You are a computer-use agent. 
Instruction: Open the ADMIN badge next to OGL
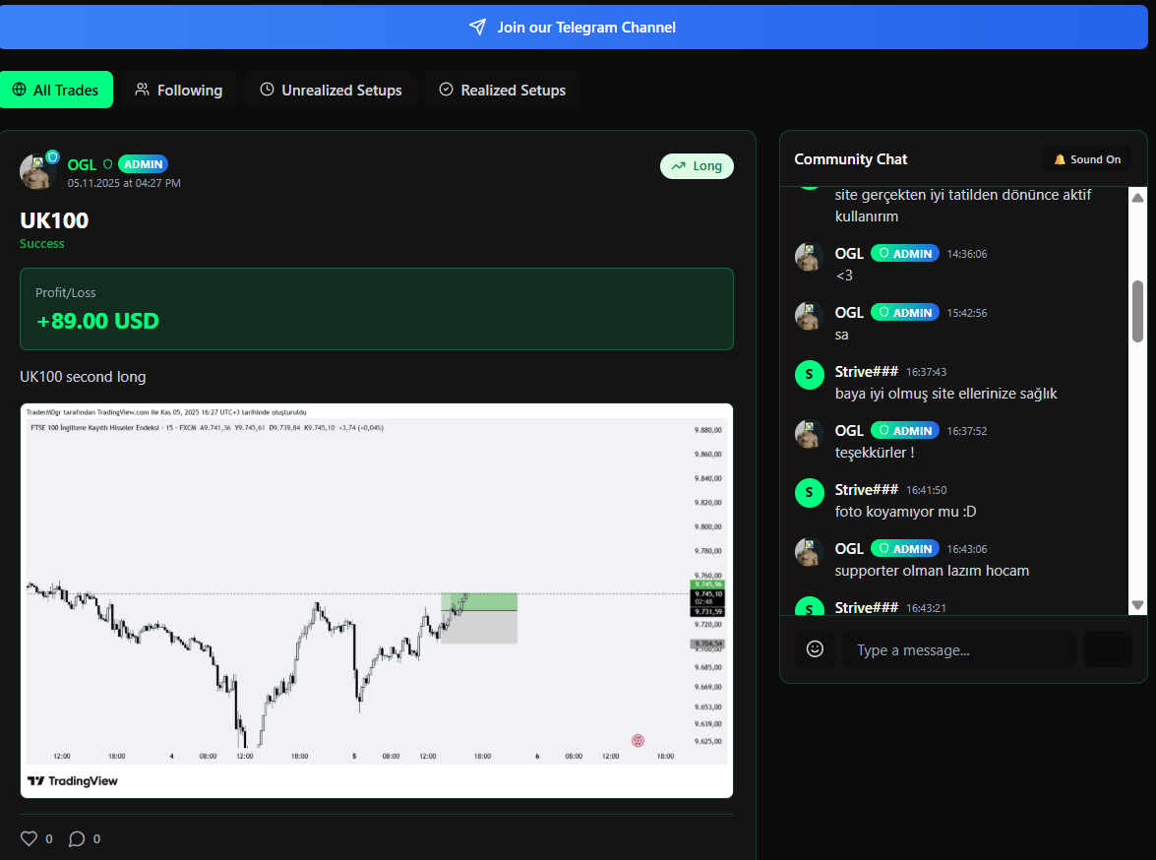coord(143,164)
